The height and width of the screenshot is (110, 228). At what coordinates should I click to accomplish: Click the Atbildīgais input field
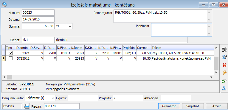[x=176, y=98]
